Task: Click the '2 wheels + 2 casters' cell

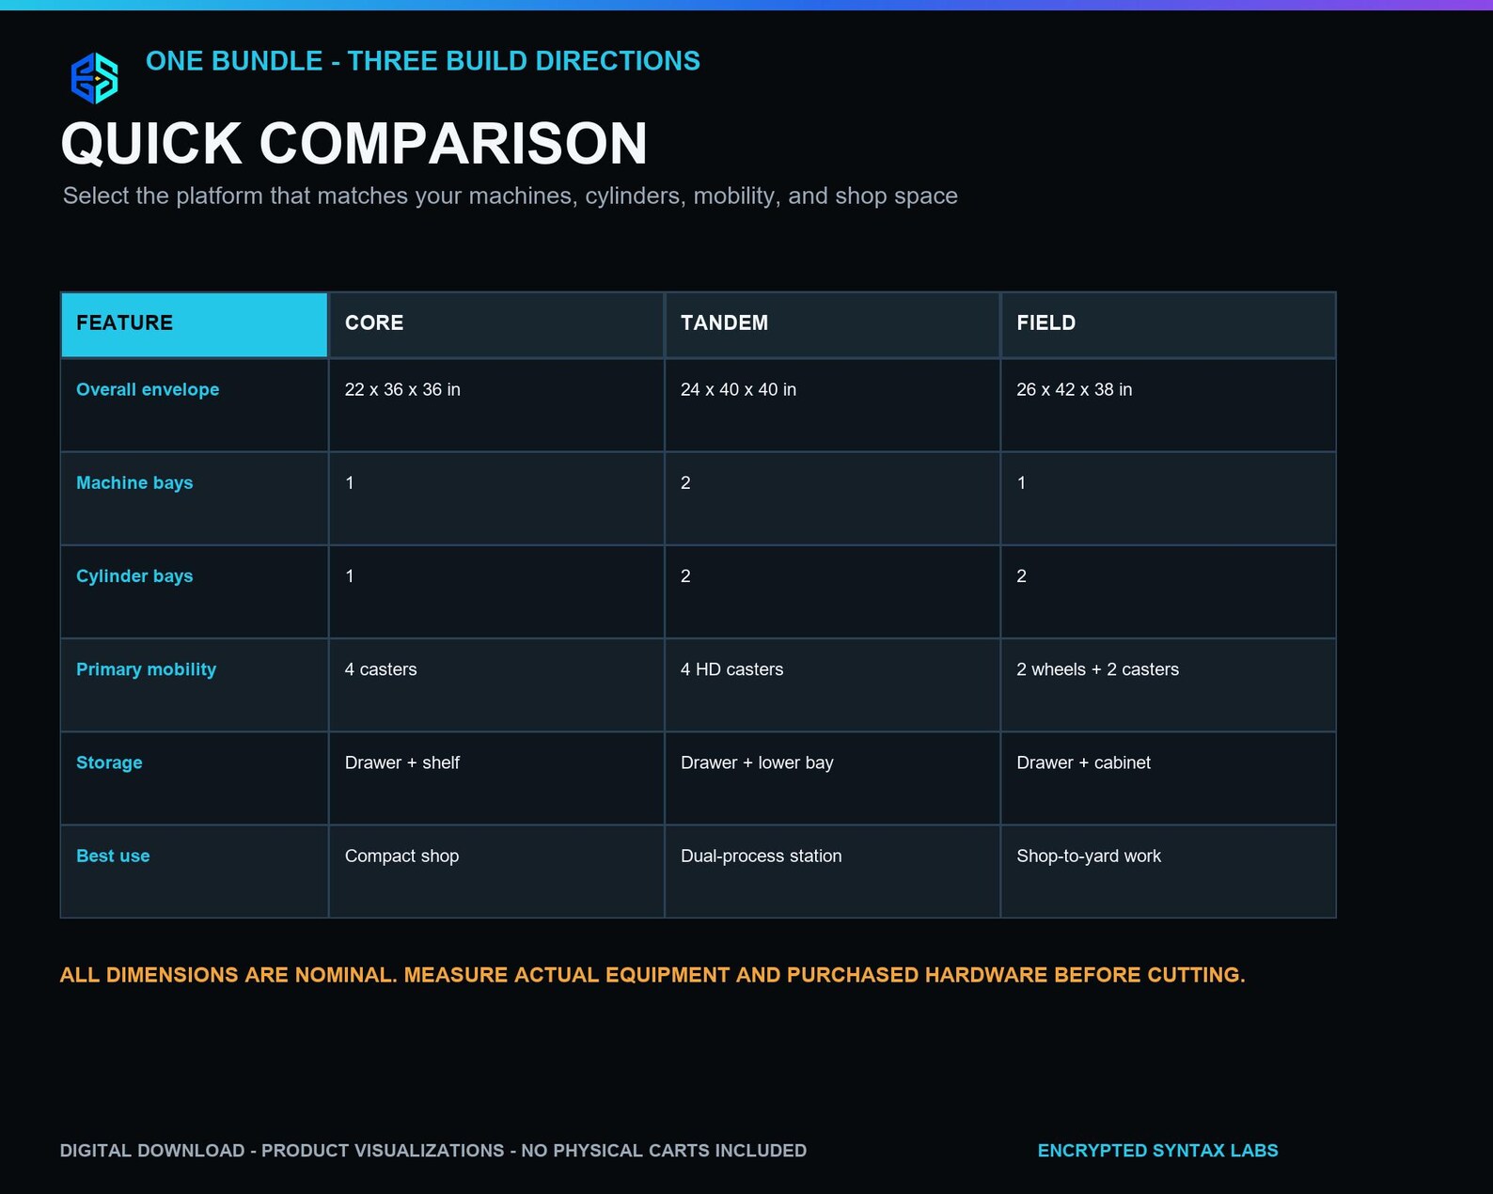Action: click(x=1169, y=685)
